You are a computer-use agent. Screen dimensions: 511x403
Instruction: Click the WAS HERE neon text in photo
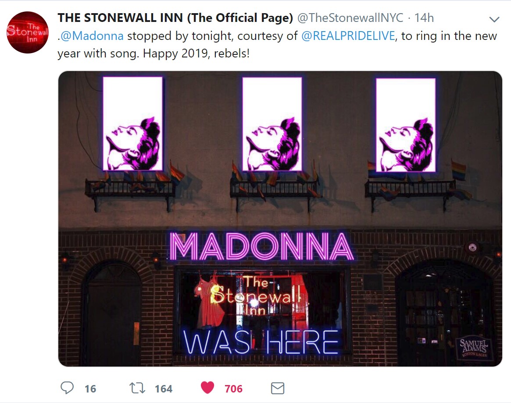point(261,342)
